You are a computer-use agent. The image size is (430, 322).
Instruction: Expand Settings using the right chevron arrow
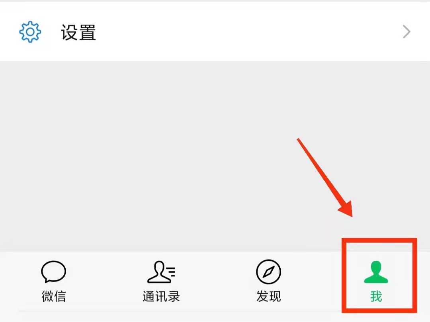pos(407,32)
